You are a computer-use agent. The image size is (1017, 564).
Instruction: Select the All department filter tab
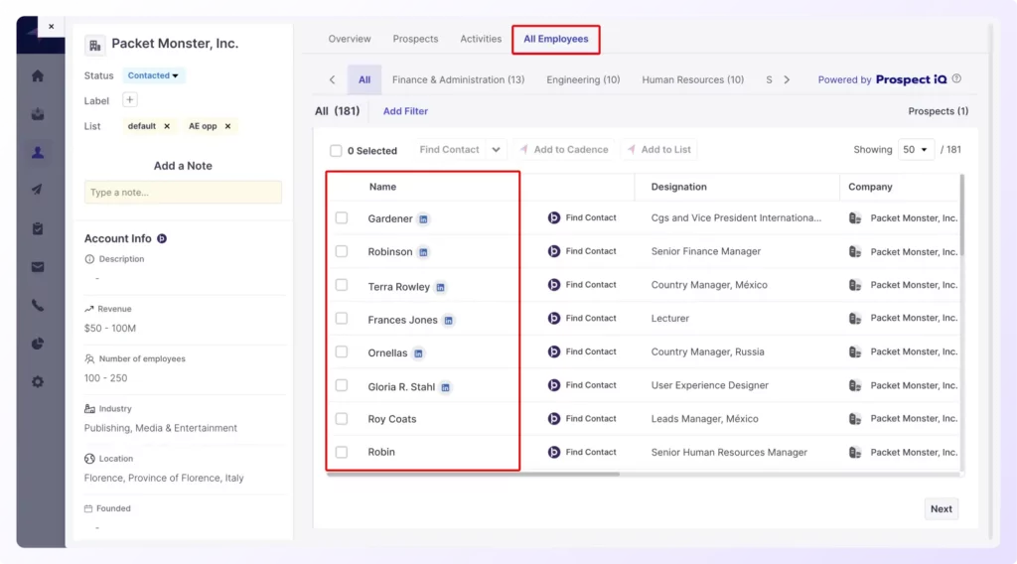click(364, 79)
